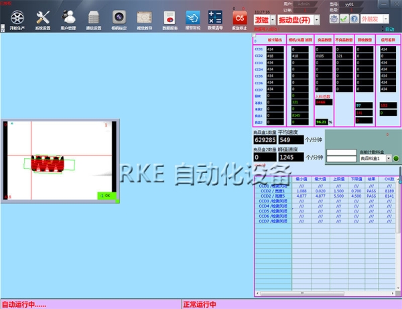Open the 良品料盒1 counting tray dropdown
402x309 pixels.
pos(387,158)
